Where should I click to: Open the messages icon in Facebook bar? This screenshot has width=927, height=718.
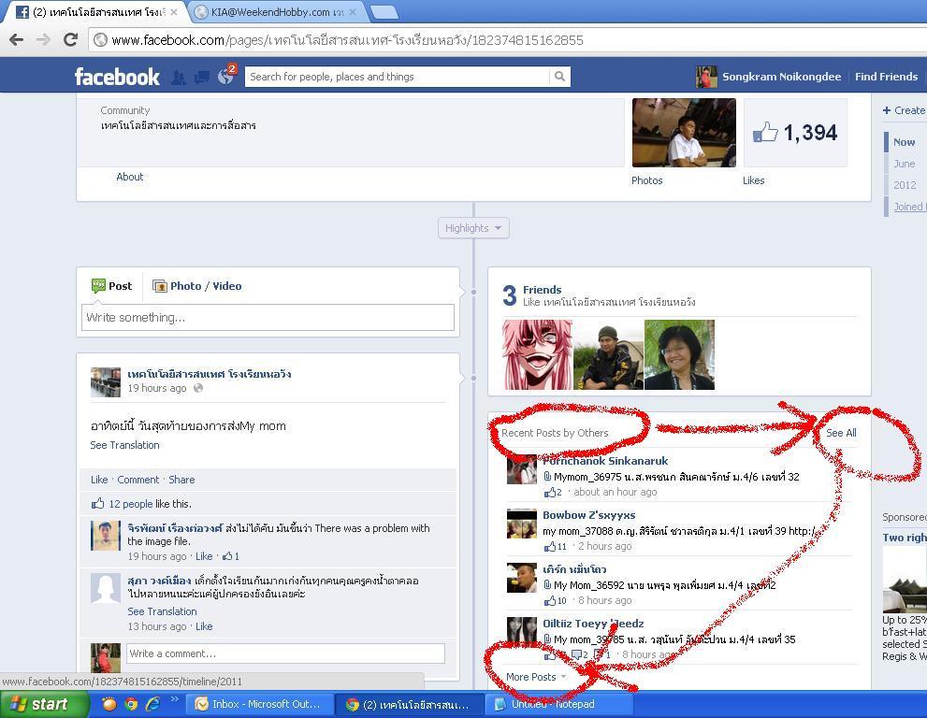coord(202,77)
